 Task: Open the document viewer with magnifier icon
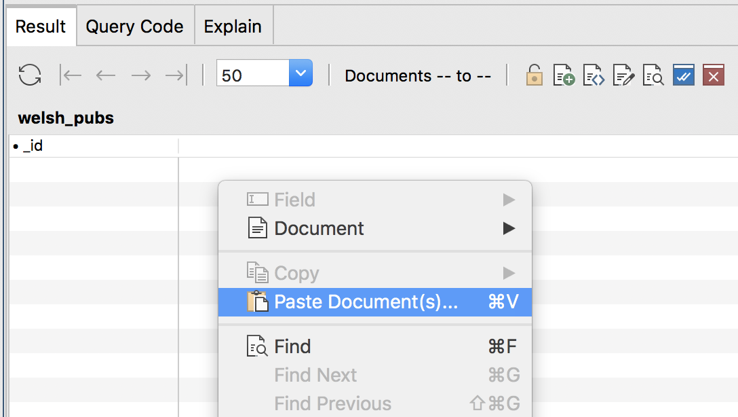[x=653, y=75]
